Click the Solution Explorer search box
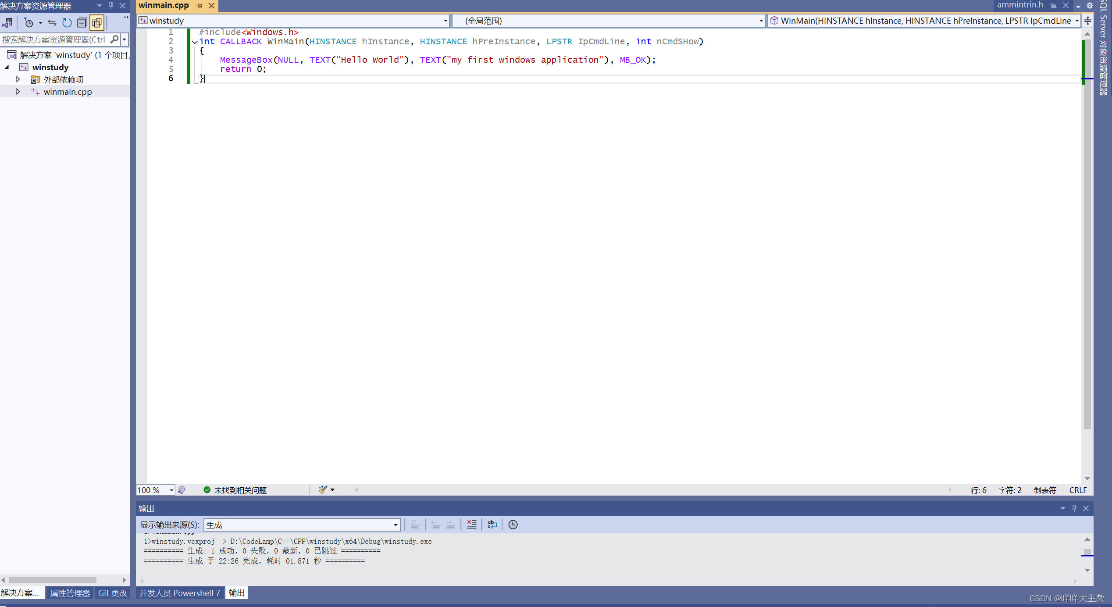The image size is (1112, 607). click(x=53, y=39)
